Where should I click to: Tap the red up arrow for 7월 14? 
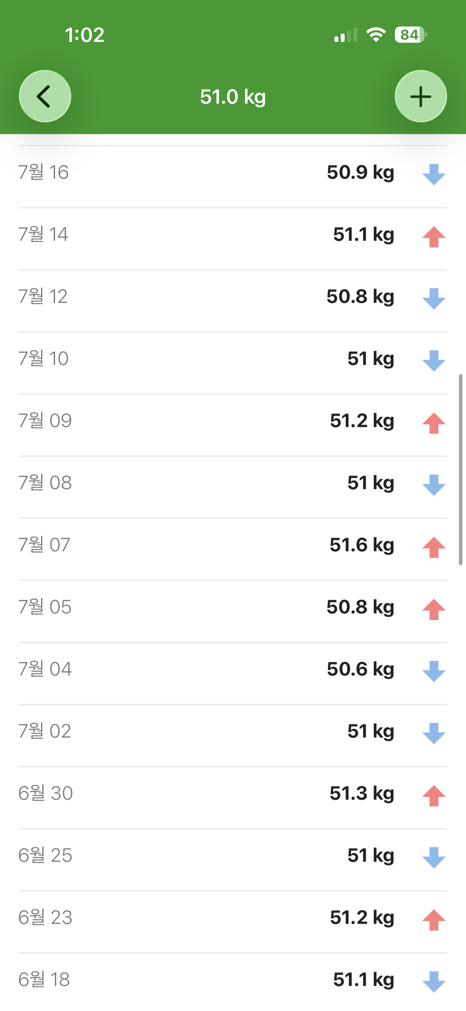tap(434, 237)
